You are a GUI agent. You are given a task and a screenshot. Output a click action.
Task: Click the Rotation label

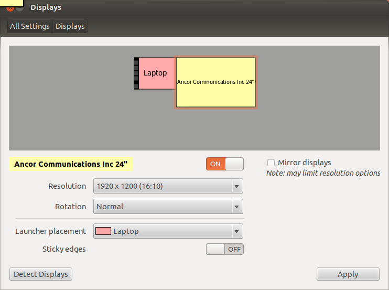point(70,207)
